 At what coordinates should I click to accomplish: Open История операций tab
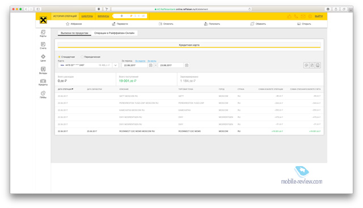(65, 16)
